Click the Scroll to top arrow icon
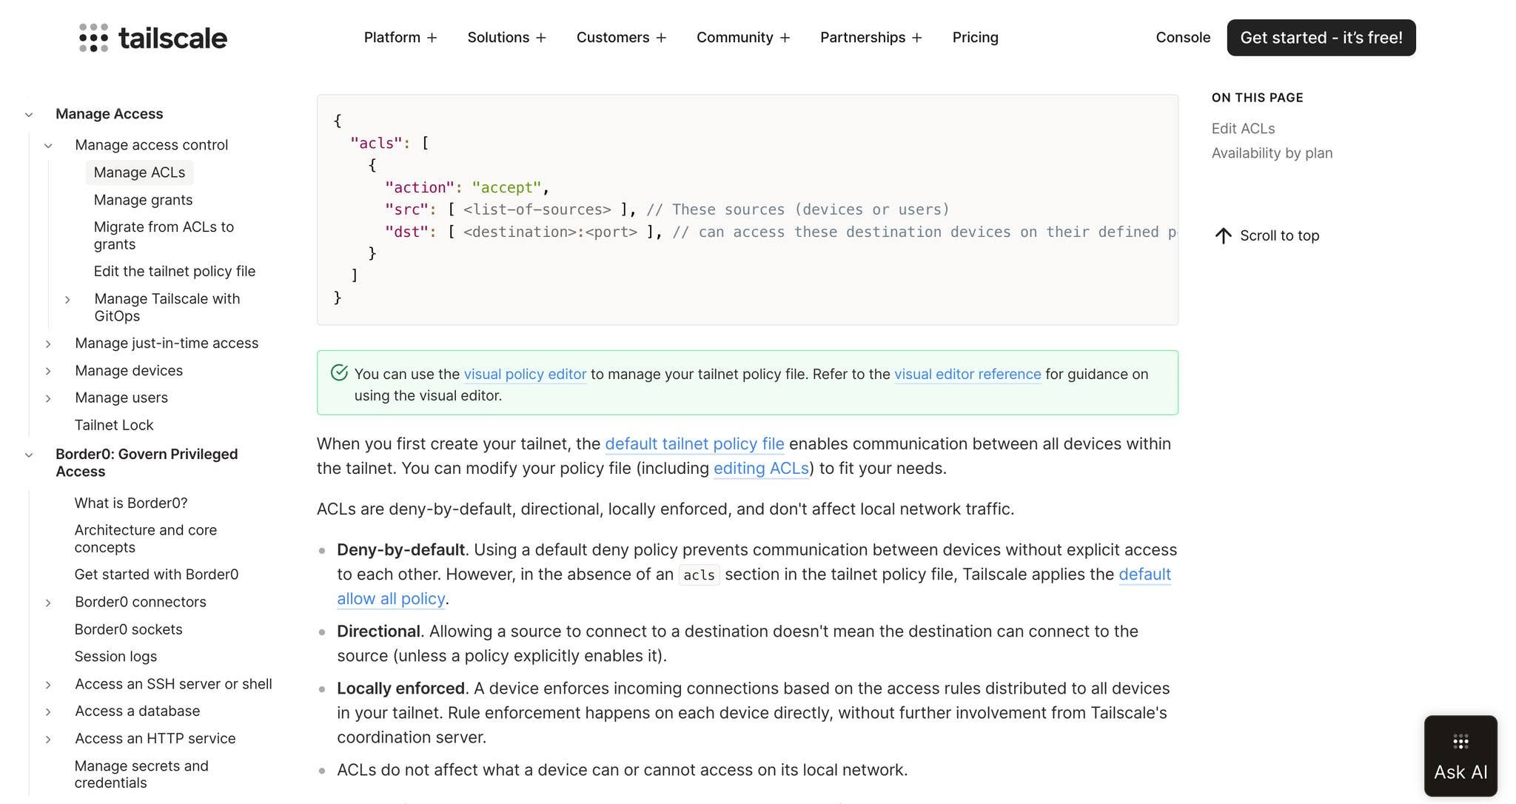 point(1224,235)
